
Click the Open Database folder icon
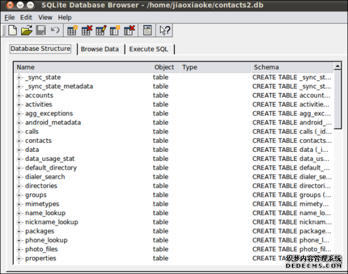(x=26, y=30)
